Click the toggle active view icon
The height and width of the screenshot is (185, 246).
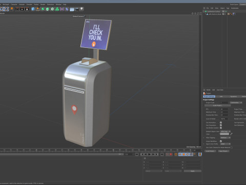point(200,13)
